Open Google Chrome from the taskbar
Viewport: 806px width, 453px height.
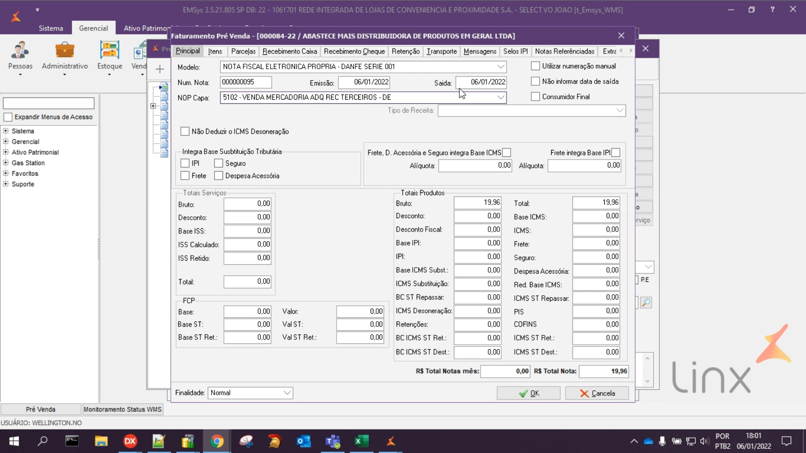[217, 441]
